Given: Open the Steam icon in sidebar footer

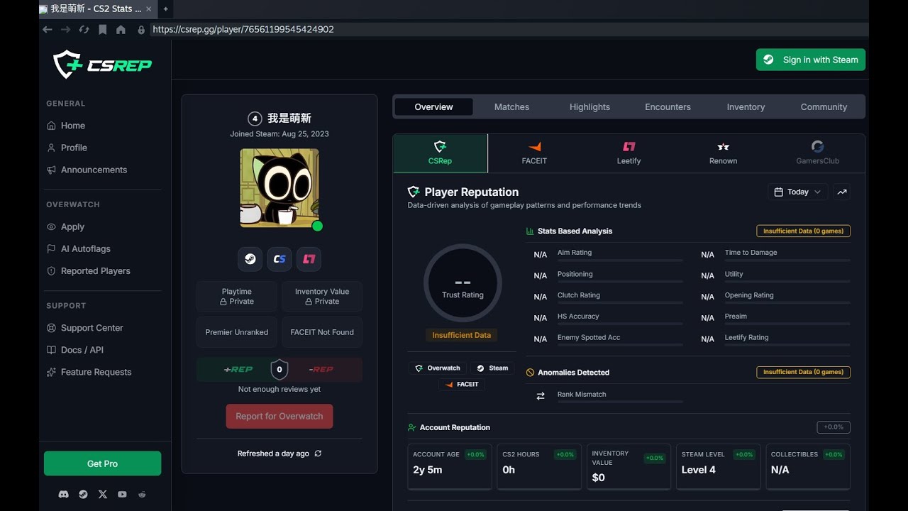Looking at the screenshot, I should click(83, 494).
